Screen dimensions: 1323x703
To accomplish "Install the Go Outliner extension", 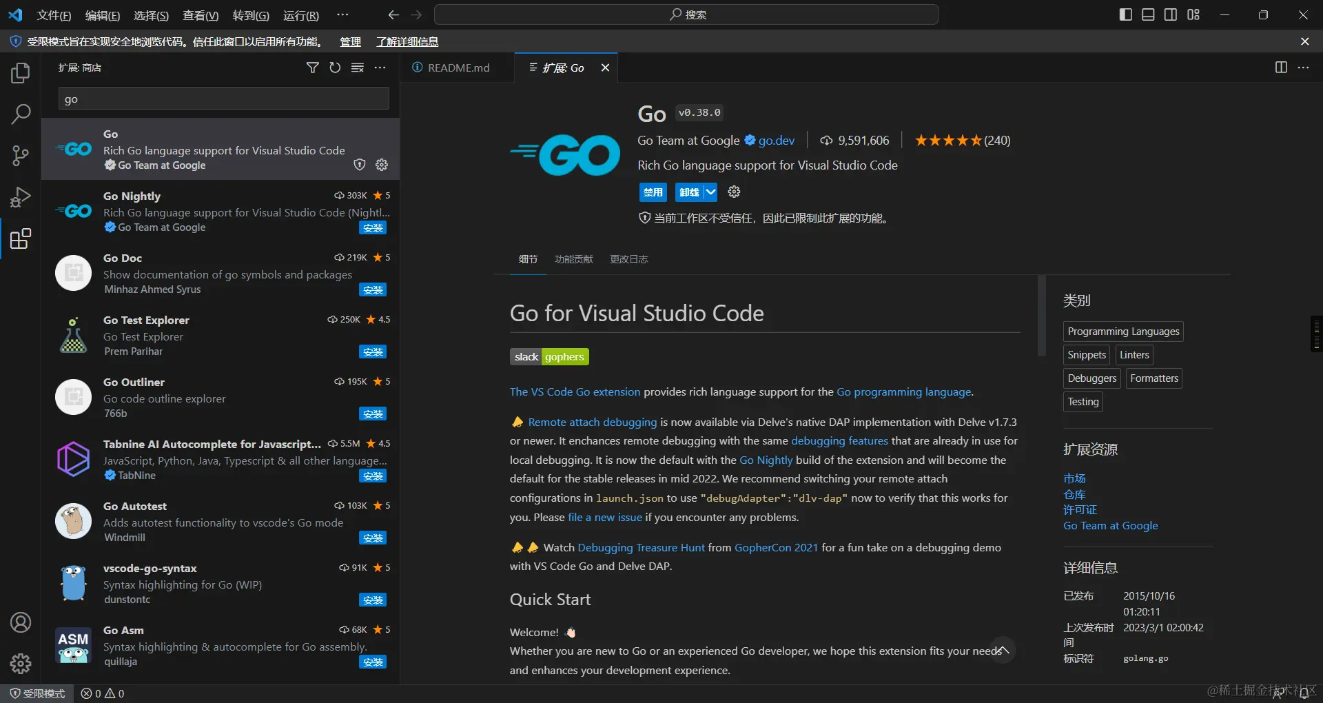I will coord(373,414).
